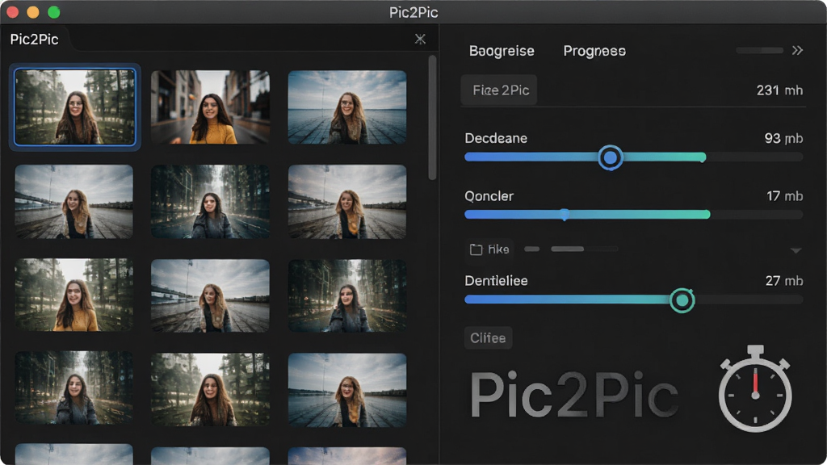
Task: Click the Qoncler slider handle
Action: point(565,215)
